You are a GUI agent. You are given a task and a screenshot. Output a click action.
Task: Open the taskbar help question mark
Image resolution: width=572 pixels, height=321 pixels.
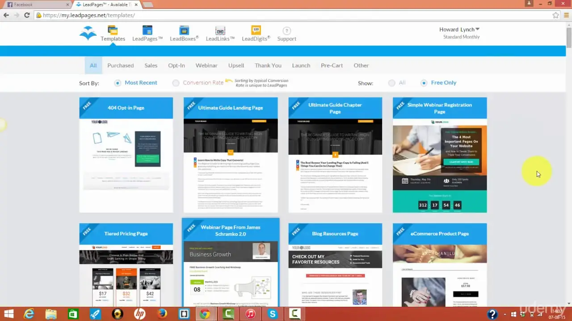click(x=492, y=314)
